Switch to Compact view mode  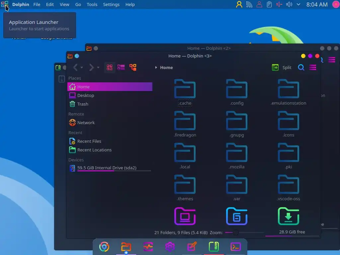point(121,67)
